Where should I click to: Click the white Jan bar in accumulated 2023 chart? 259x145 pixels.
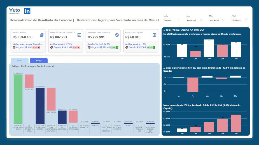pos(182,130)
